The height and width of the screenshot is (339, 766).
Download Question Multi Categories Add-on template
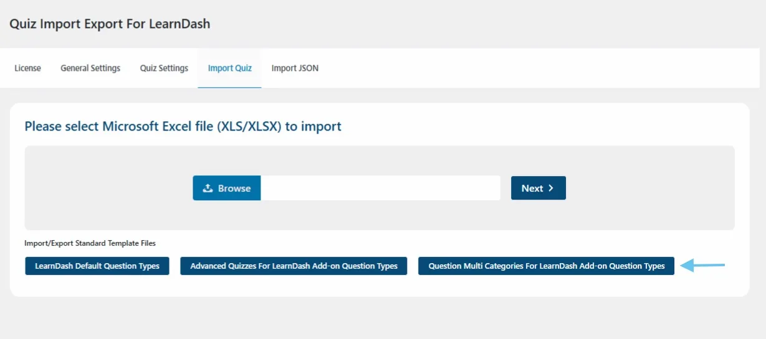pos(546,266)
